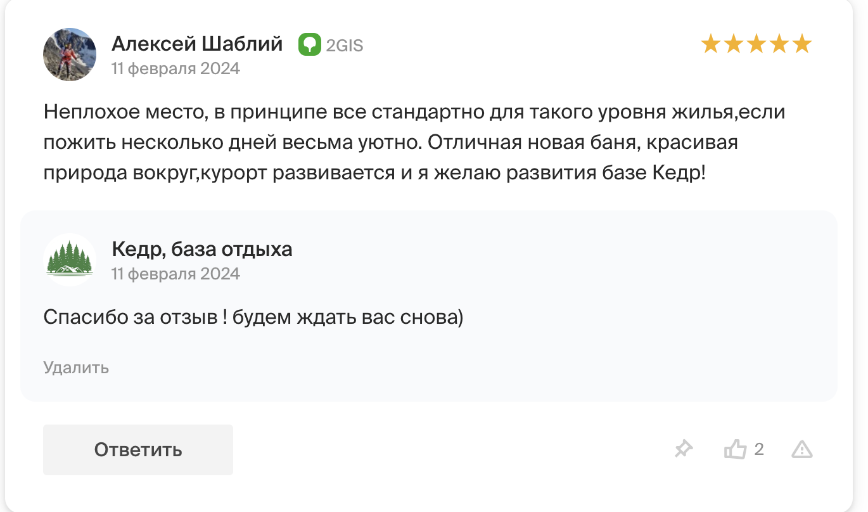
Task: Click the Кедр forest logo avatar
Action: click(70, 260)
